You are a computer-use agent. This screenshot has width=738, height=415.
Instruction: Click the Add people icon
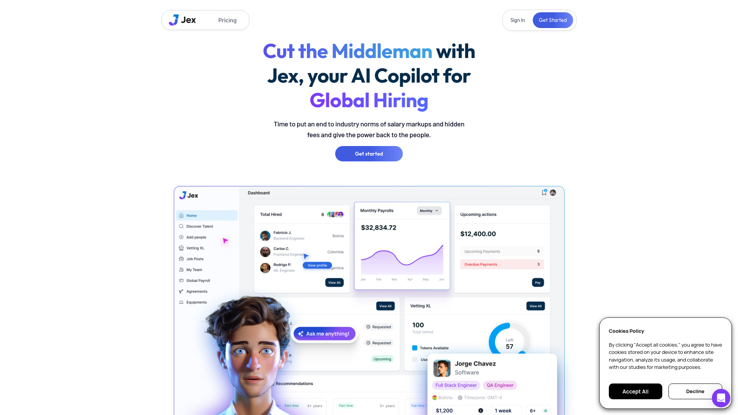coord(181,237)
